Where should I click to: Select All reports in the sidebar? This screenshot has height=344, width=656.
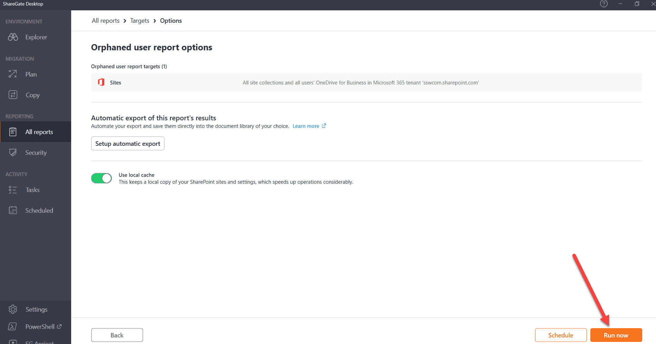[x=39, y=132]
